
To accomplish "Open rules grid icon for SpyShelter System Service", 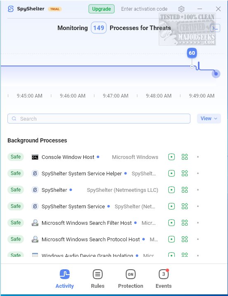I will 185,206.
